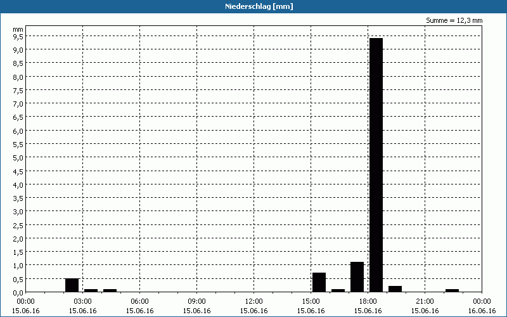This screenshot has height=317, width=507.
Task: Select the '3,5' y-axis label
Action: click(18, 198)
